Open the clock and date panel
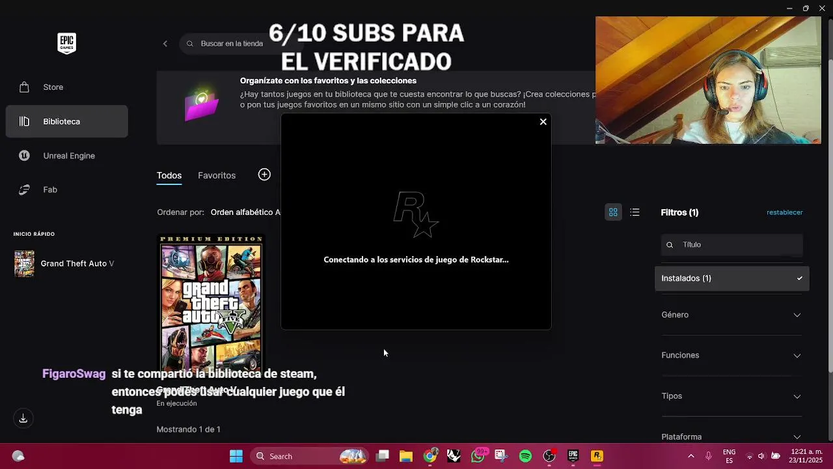The height and width of the screenshot is (469, 833). [x=807, y=457]
